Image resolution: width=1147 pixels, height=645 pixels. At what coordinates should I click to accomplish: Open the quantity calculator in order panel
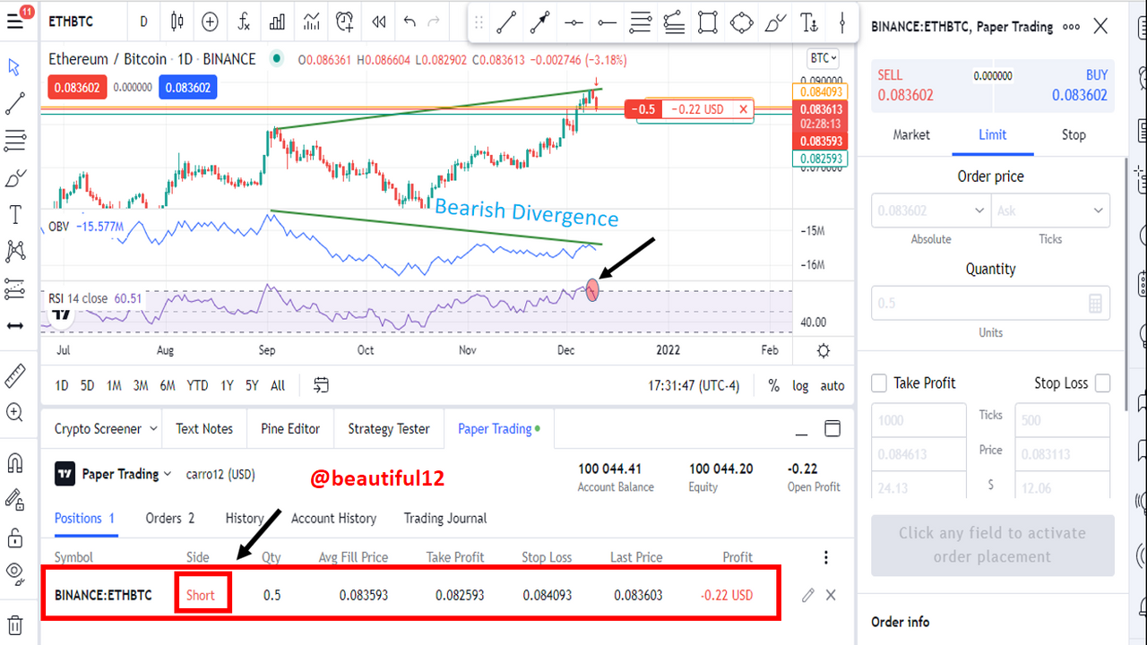point(1095,303)
